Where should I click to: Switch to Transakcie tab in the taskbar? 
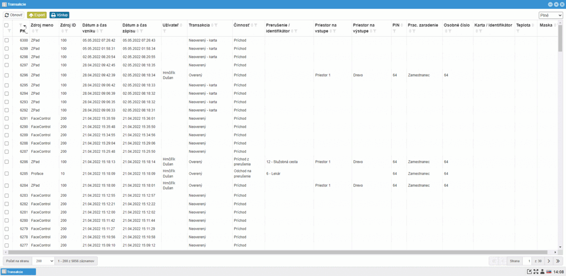[x=19, y=272]
